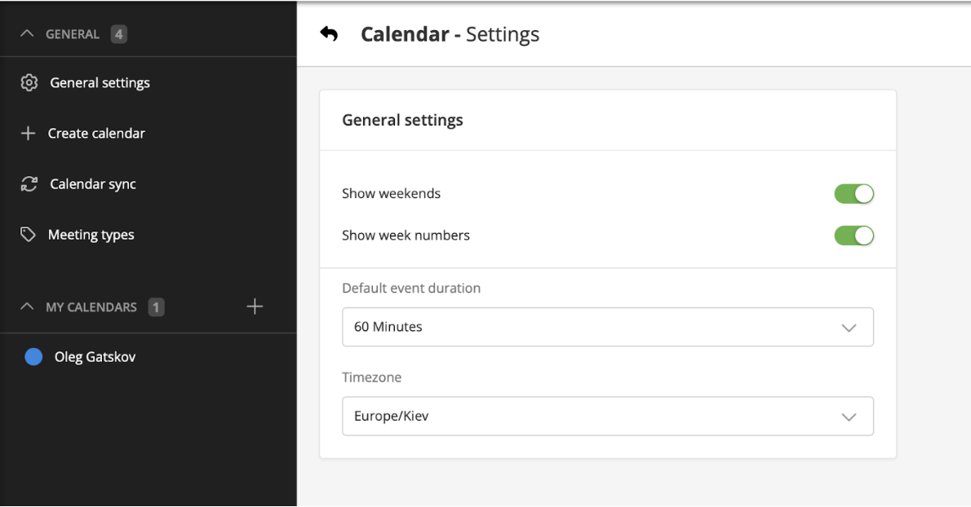Screen dimensions: 971x507
Task: Select the Oleg Gatskov calendar name
Action: 95,357
